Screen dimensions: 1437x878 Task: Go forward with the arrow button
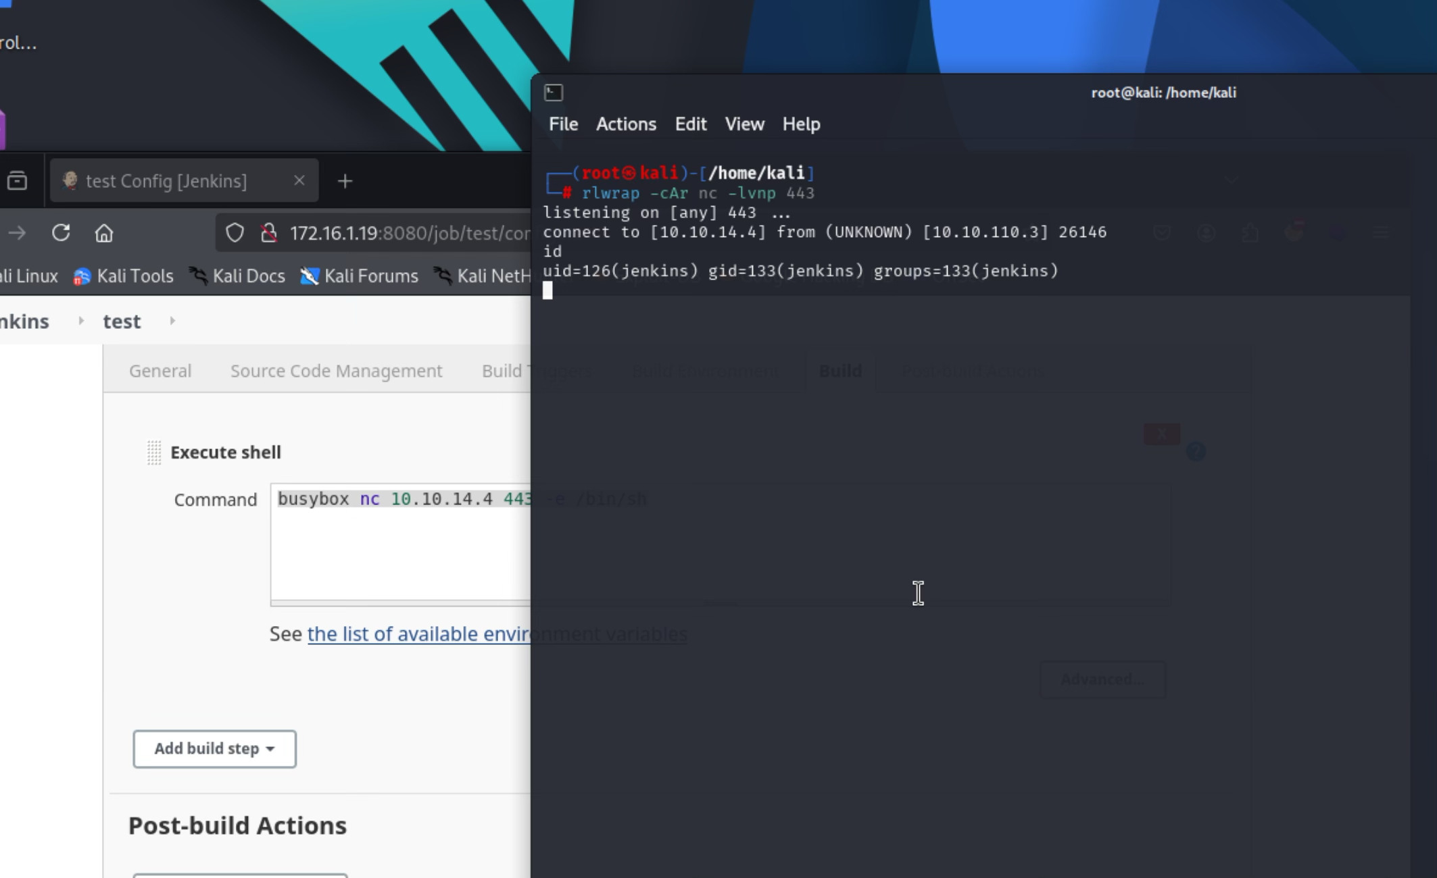point(18,233)
